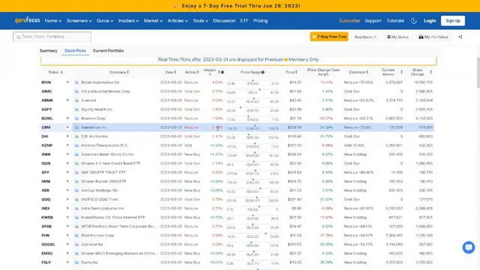480x270 pixels.
Task: Sort the table by the Price column
Action: (291, 72)
